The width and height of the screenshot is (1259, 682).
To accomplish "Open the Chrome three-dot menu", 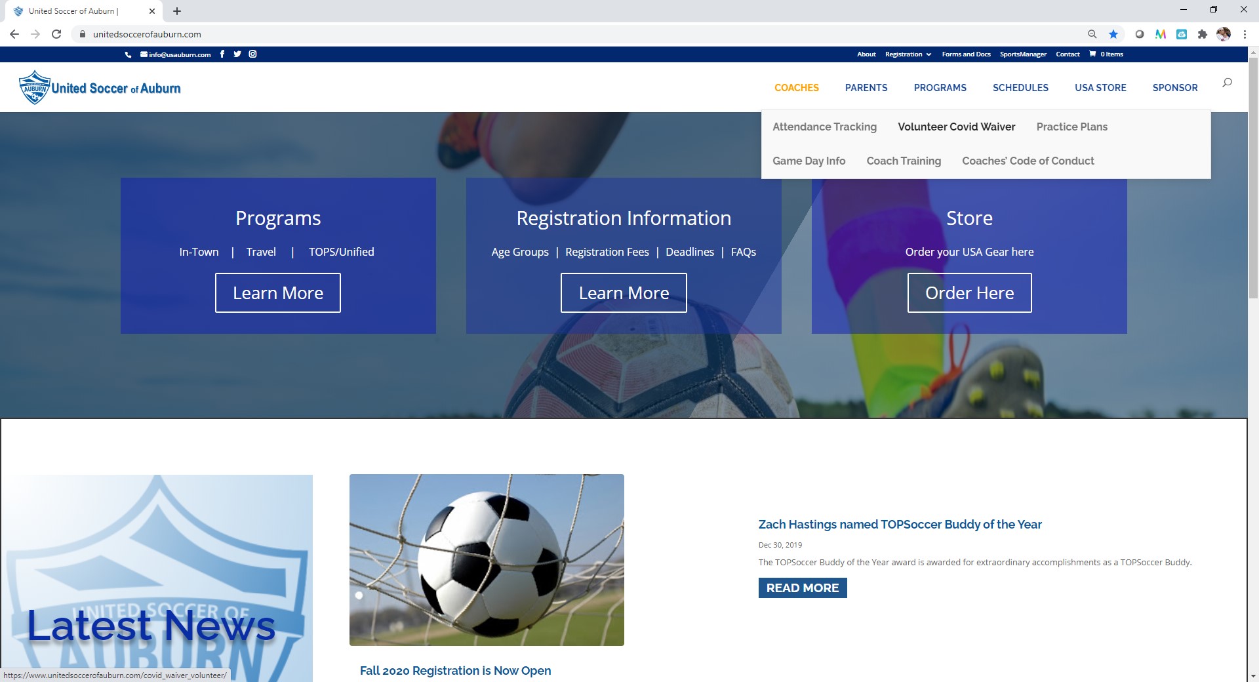I will point(1245,34).
